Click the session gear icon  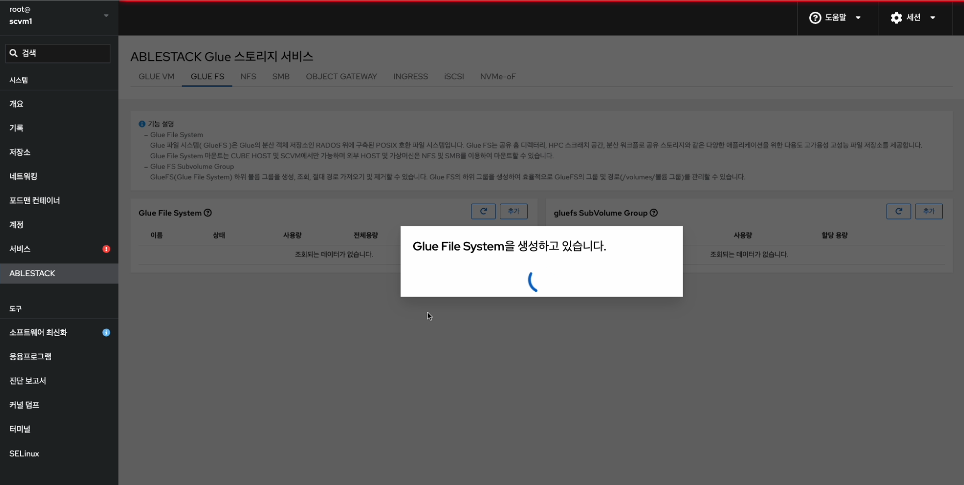pyautogui.click(x=896, y=18)
